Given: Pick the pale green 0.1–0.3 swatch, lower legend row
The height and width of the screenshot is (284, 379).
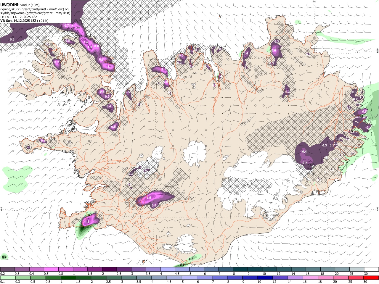Looking at the screenshot, I should click(8, 277).
